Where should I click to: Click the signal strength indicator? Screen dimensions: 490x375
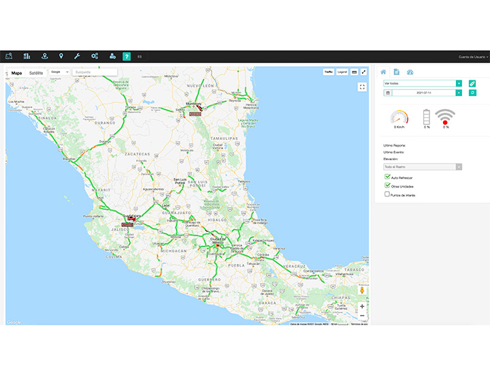pos(445,117)
